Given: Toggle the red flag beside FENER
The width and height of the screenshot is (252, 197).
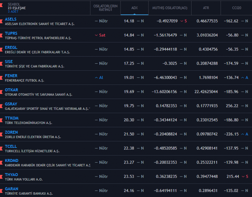Looking at the screenshot, I should [1, 78].
